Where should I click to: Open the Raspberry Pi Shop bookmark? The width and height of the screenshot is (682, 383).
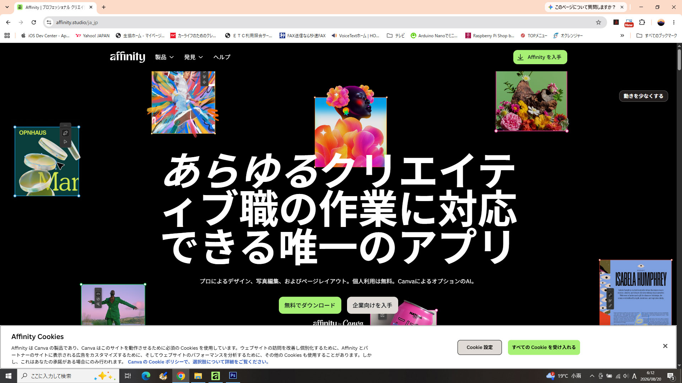[490, 35]
